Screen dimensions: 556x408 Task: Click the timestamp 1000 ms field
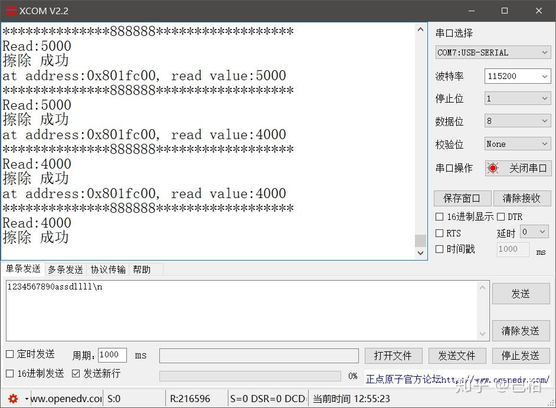pos(513,249)
